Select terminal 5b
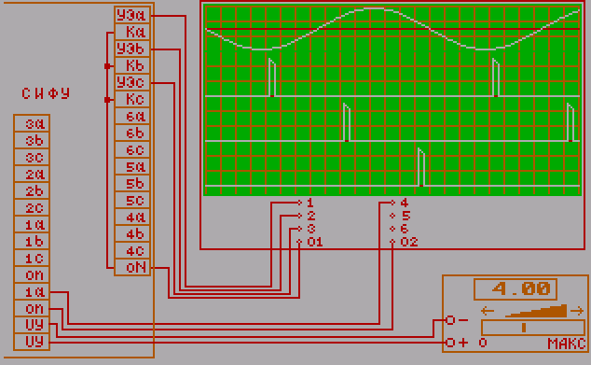The image size is (591, 365). click(x=132, y=184)
